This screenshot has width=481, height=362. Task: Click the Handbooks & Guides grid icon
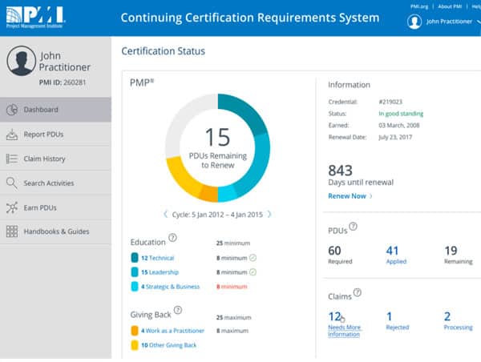click(x=12, y=231)
